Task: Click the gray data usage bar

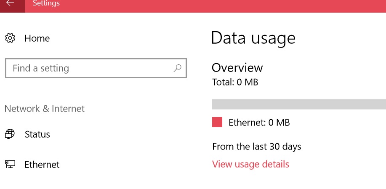Action: click(299, 104)
